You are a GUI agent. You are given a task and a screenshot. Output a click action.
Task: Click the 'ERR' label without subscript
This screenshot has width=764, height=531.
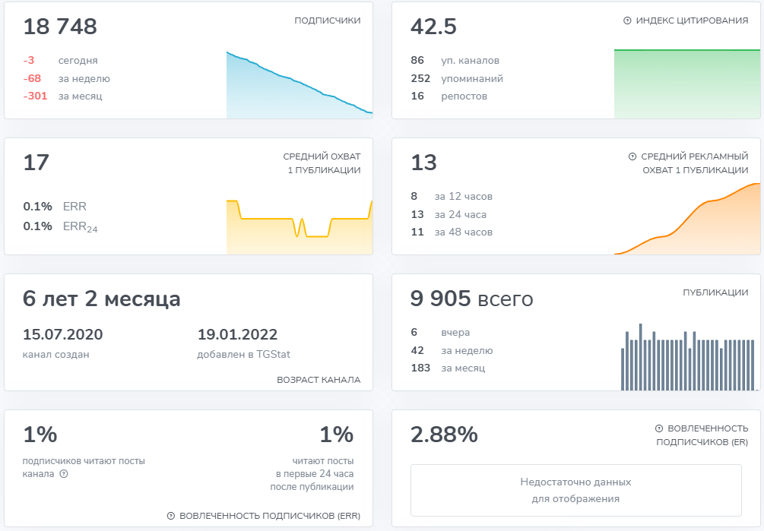[74, 207]
